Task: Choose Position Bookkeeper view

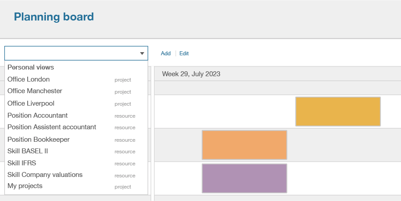Action: tap(76, 139)
